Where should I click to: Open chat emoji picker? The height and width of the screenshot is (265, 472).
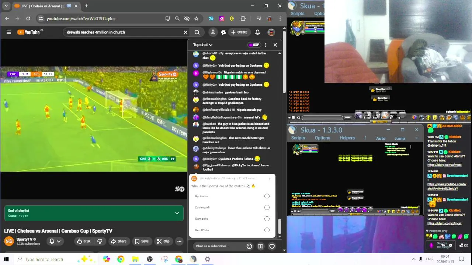coord(249,246)
